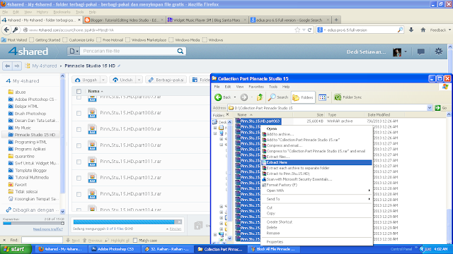Bookmark this page with the star icon

pos(297,30)
